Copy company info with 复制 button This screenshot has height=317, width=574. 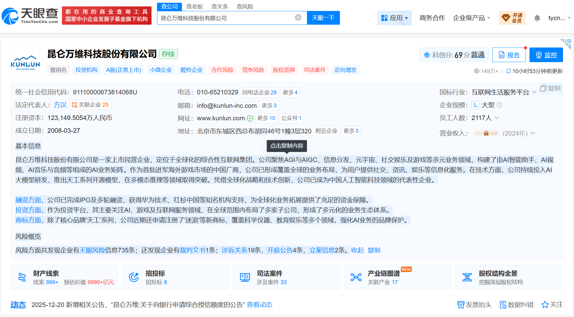pos(551,88)
